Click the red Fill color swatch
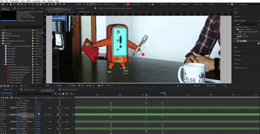 (x=128, y=5)
